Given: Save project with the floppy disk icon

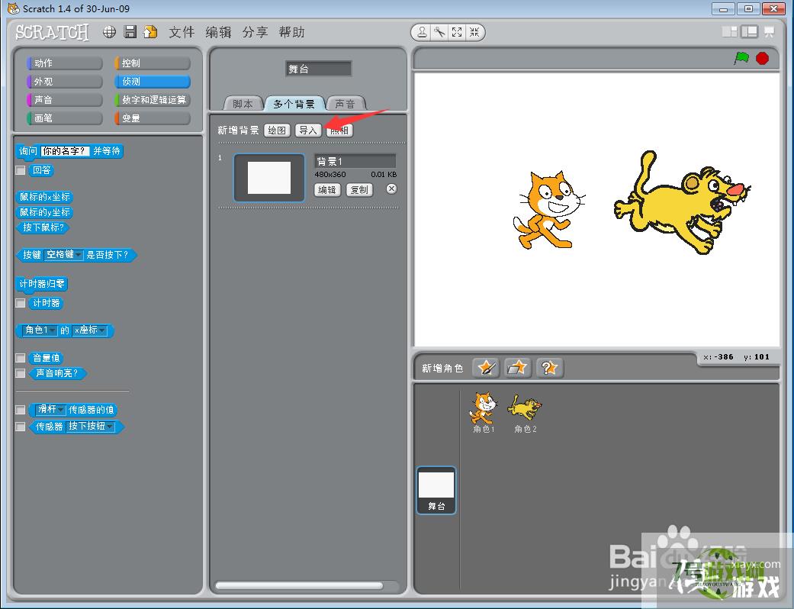Looking at the screenshot, I should coord(130,32).
